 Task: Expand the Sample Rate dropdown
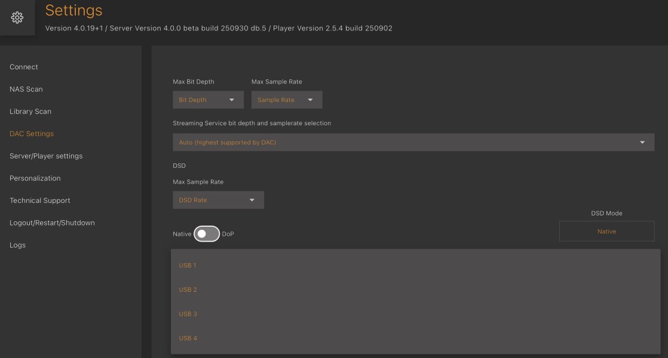(x=286, y=100)
